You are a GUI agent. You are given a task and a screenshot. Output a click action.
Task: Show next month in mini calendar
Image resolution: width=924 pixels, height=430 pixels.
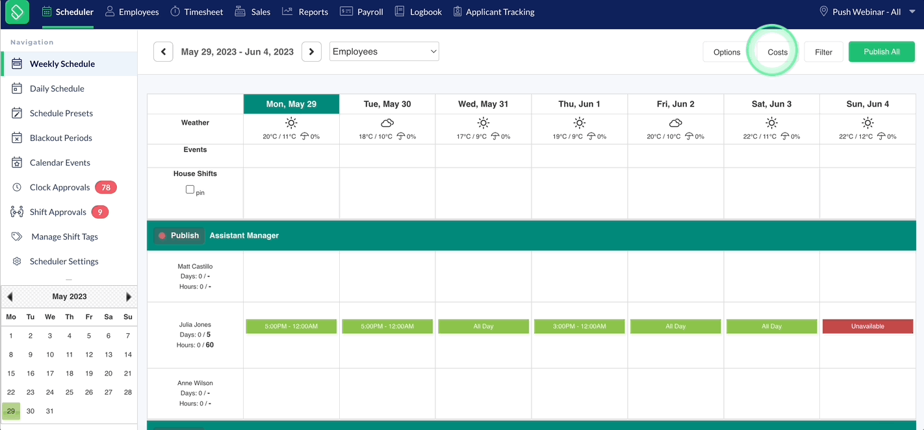(129, 297)
